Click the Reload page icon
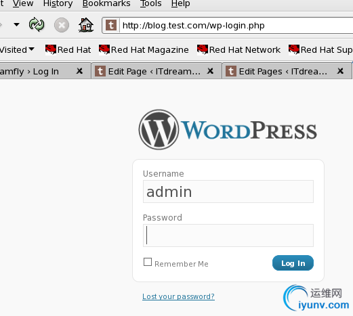The width and height of the screenshot is (353, 316). tap(37, 24)
